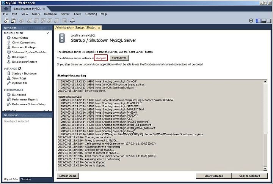The width and height of the screenshot is (273, 184).
Task: Open the Edit menu
Action: click(14, 14)
